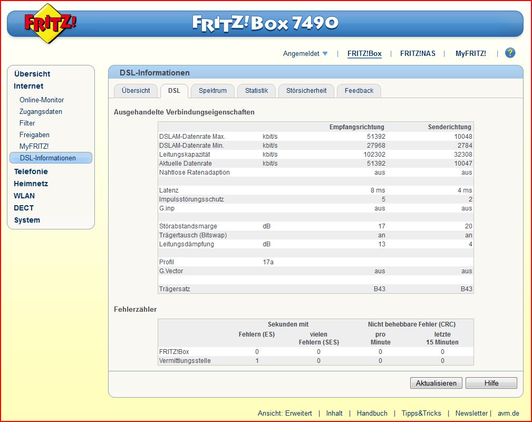Click the Impulsstörungsschutz row label
Screen dimensions: 532x422
pyautogui.click(x=191, y=199)
